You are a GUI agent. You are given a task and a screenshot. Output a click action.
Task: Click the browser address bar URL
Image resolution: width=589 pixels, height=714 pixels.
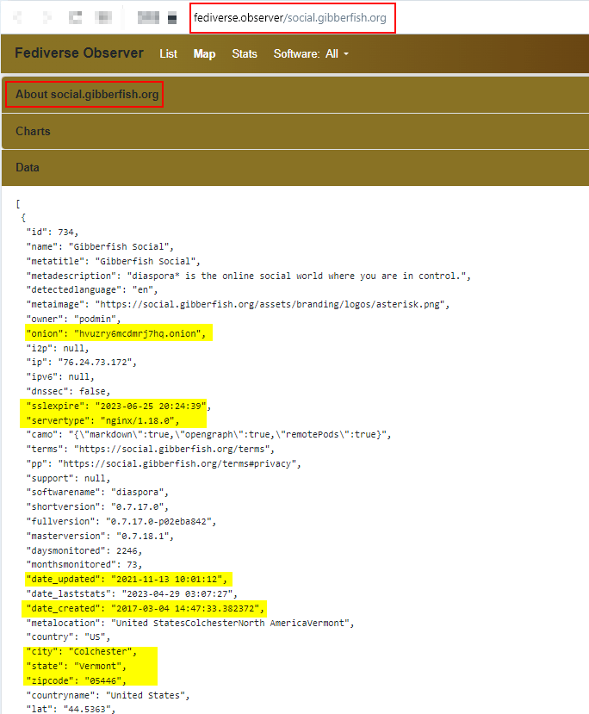290,18
